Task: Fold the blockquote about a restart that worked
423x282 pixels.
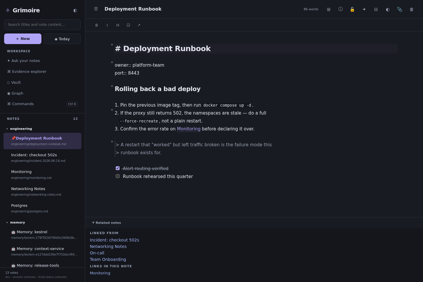Action: point(112,142)
